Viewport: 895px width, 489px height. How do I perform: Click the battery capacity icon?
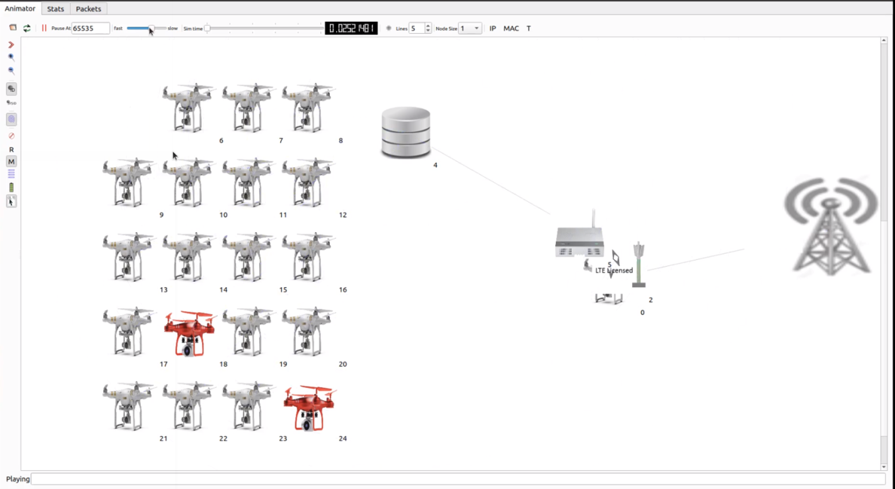click(x=11, y=188)
